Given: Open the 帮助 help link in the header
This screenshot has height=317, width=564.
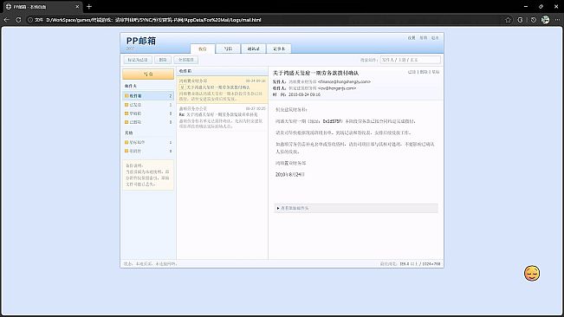Looking at the screenshot, I should click(424, 38).
